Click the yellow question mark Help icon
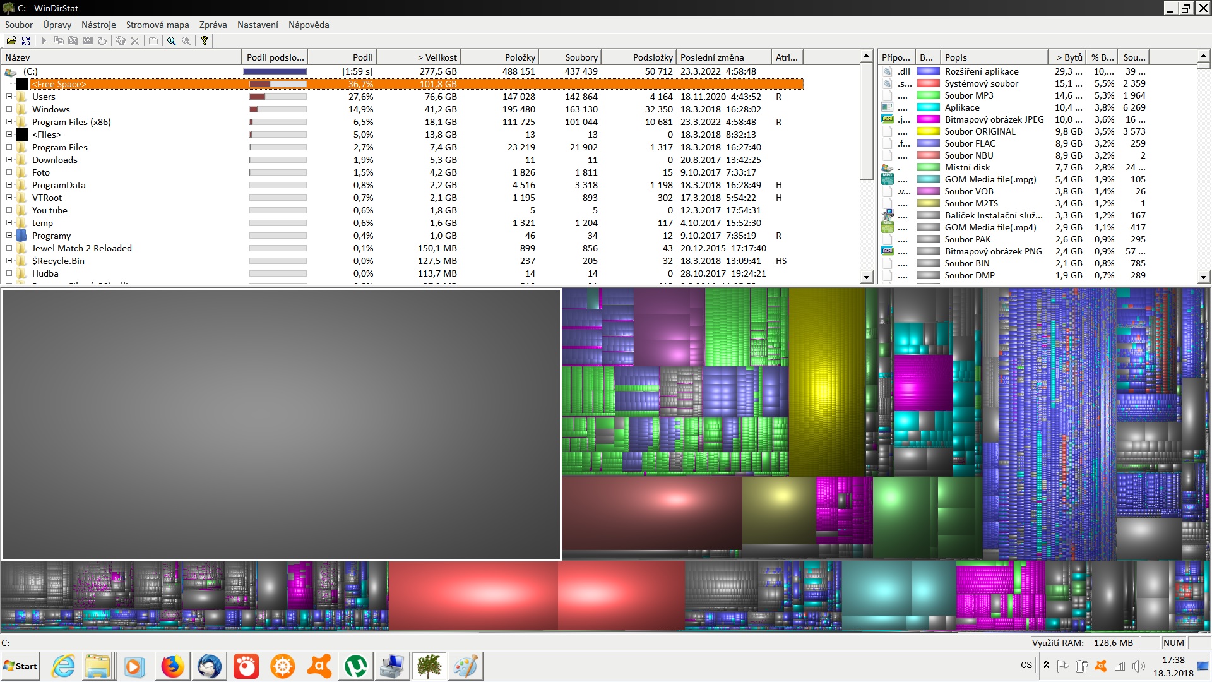Image resolution: width=1212 pixels, height=682 pixels. pyautogui.click(x=205, y=40)
